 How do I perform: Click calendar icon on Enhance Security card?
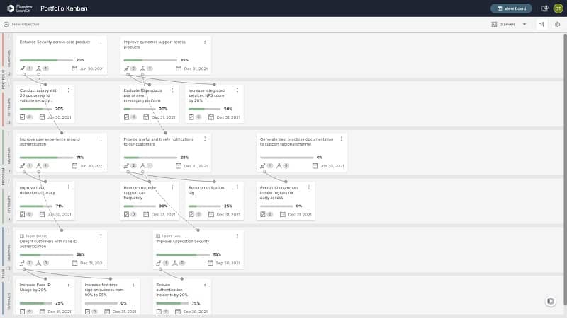74,69
